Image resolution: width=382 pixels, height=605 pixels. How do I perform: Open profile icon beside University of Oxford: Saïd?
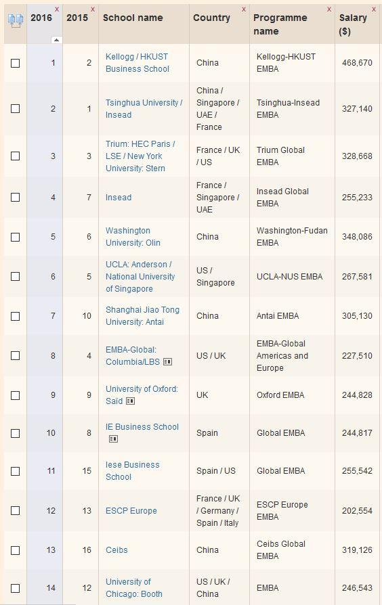tap(131, 401)
